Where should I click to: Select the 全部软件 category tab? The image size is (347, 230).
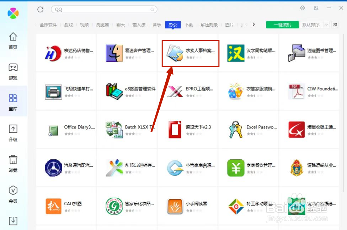48,24
